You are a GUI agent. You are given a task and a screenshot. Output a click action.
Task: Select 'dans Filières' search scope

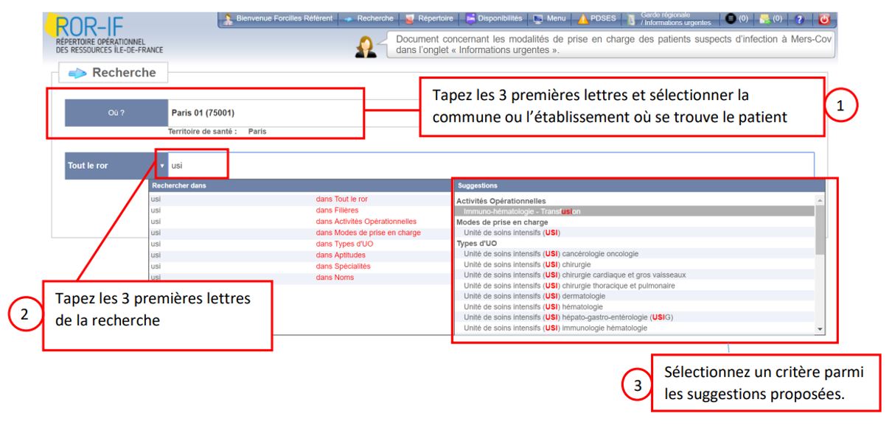[x=335, y=210]
